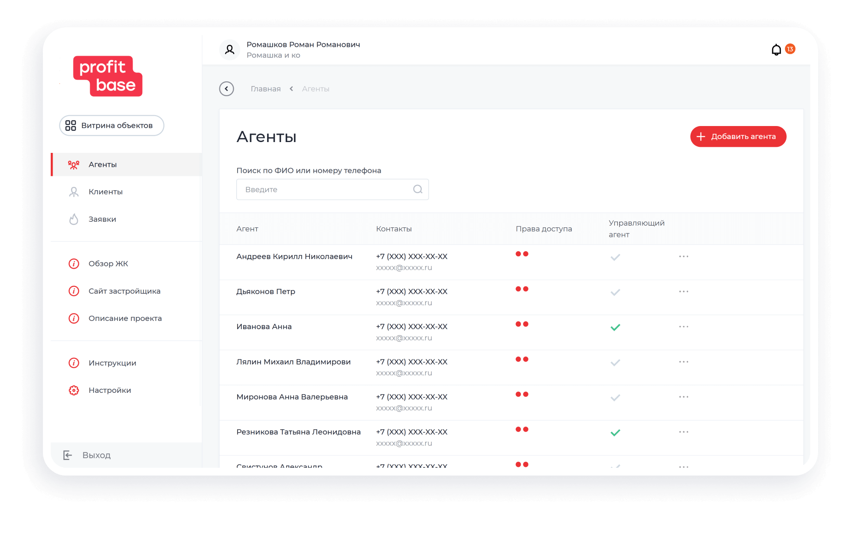Open the three-dot menu for Лялин Михаил
Viewport: 861px width, 534px height.
(x=684, y=362)
